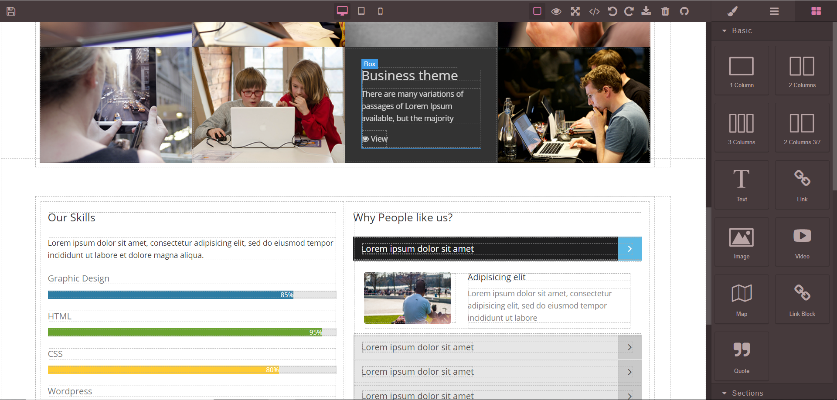The height and width of the screenshot is (400, 837).
Task: Switch to desktop device preview
Action: point(342,11)
